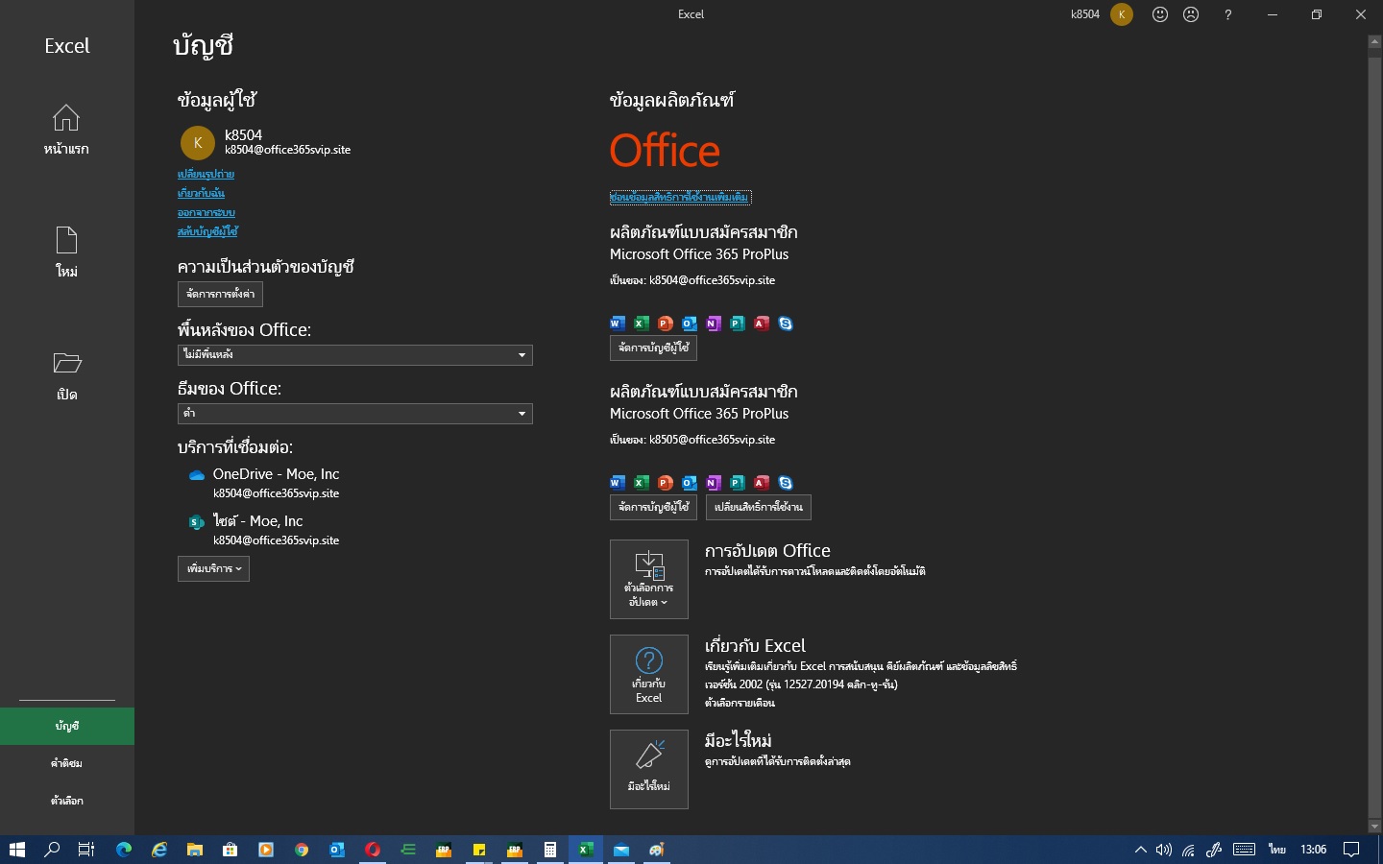The width and height of the screenshot is (1383, 864).
Task: Click PowerPoint icon under k8505 subscription
Action: coord(666,483)
